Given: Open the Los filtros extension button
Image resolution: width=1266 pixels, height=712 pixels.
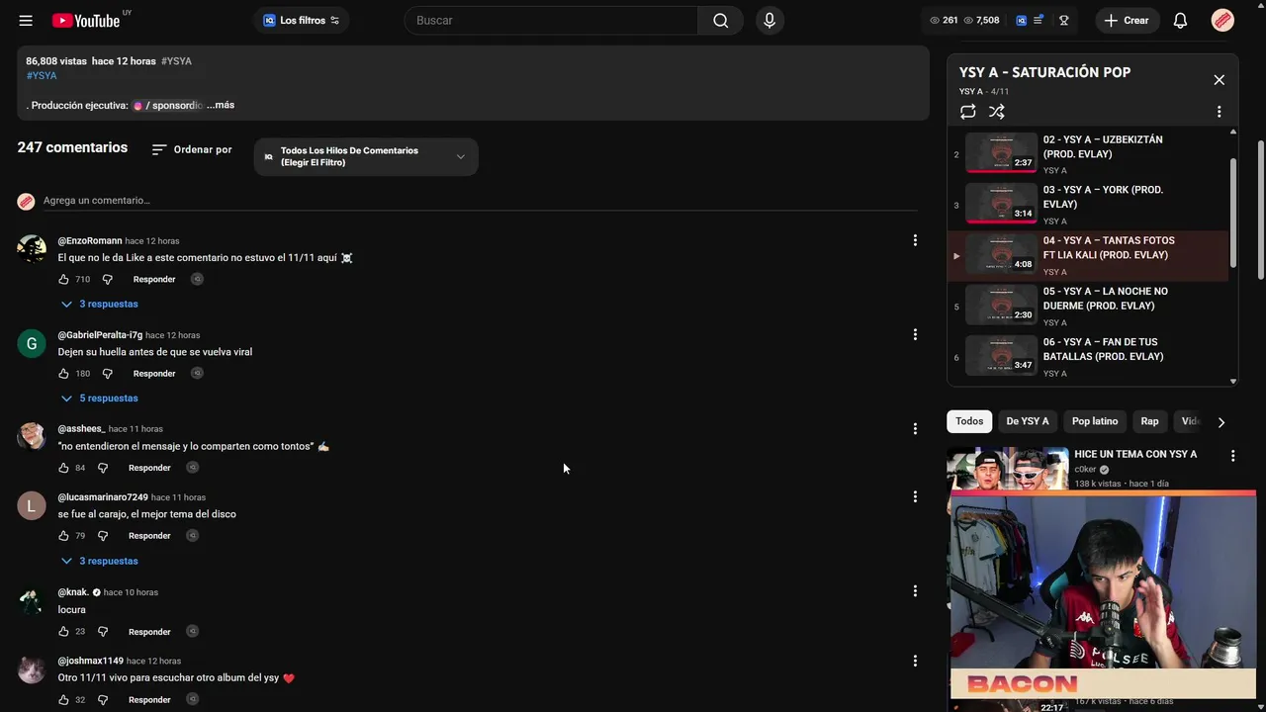Looking at the screenshot, I should [x=302, y=20].
